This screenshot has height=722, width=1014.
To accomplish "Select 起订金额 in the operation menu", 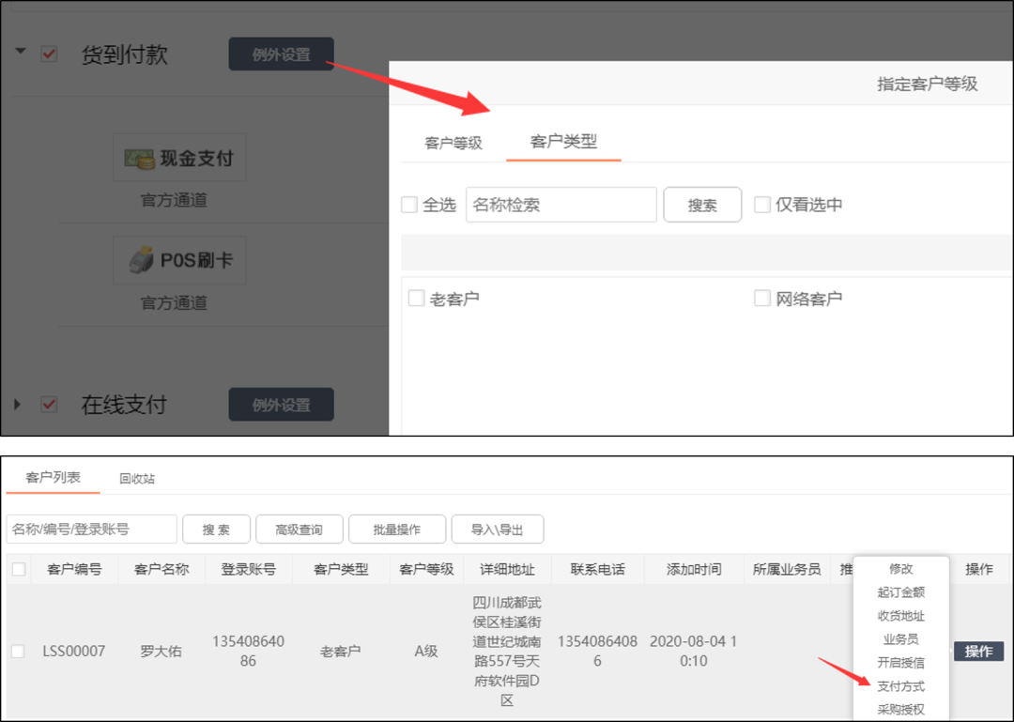I will tap(900, 592).
